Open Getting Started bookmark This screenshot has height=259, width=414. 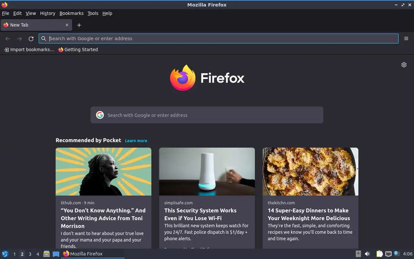point(78,50)
